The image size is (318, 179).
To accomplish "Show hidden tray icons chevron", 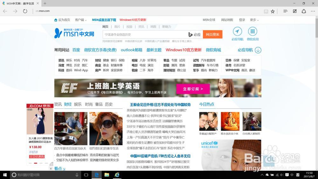I will click(x=262, y=175).
